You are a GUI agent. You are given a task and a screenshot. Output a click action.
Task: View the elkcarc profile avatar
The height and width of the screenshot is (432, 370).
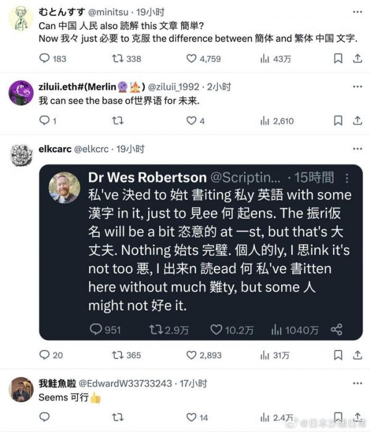21,155
